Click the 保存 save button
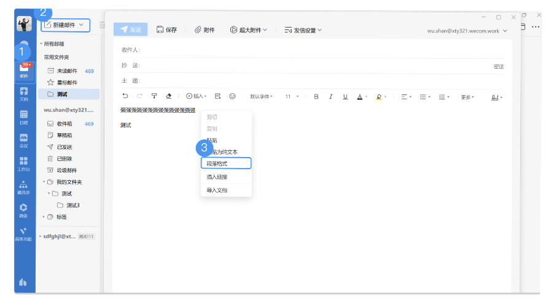 click(166, 29)
